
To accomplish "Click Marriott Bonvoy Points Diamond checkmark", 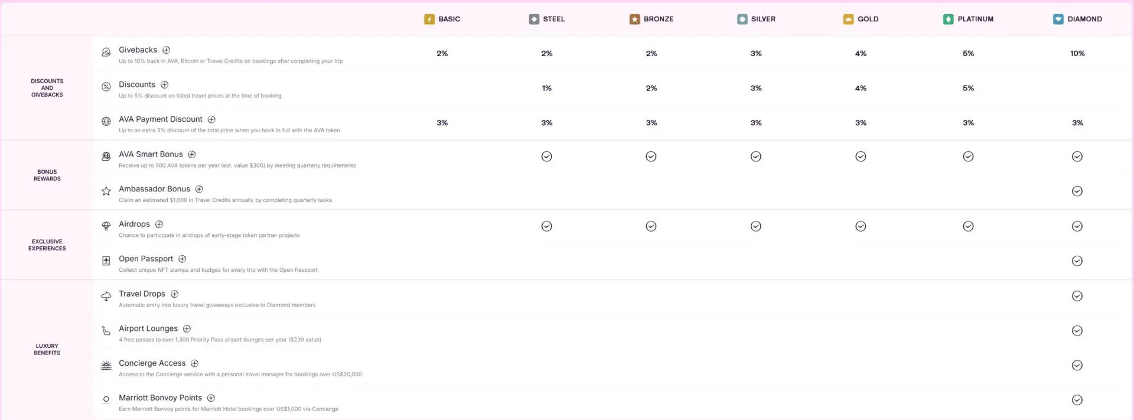I will [x=1077, y=400].
